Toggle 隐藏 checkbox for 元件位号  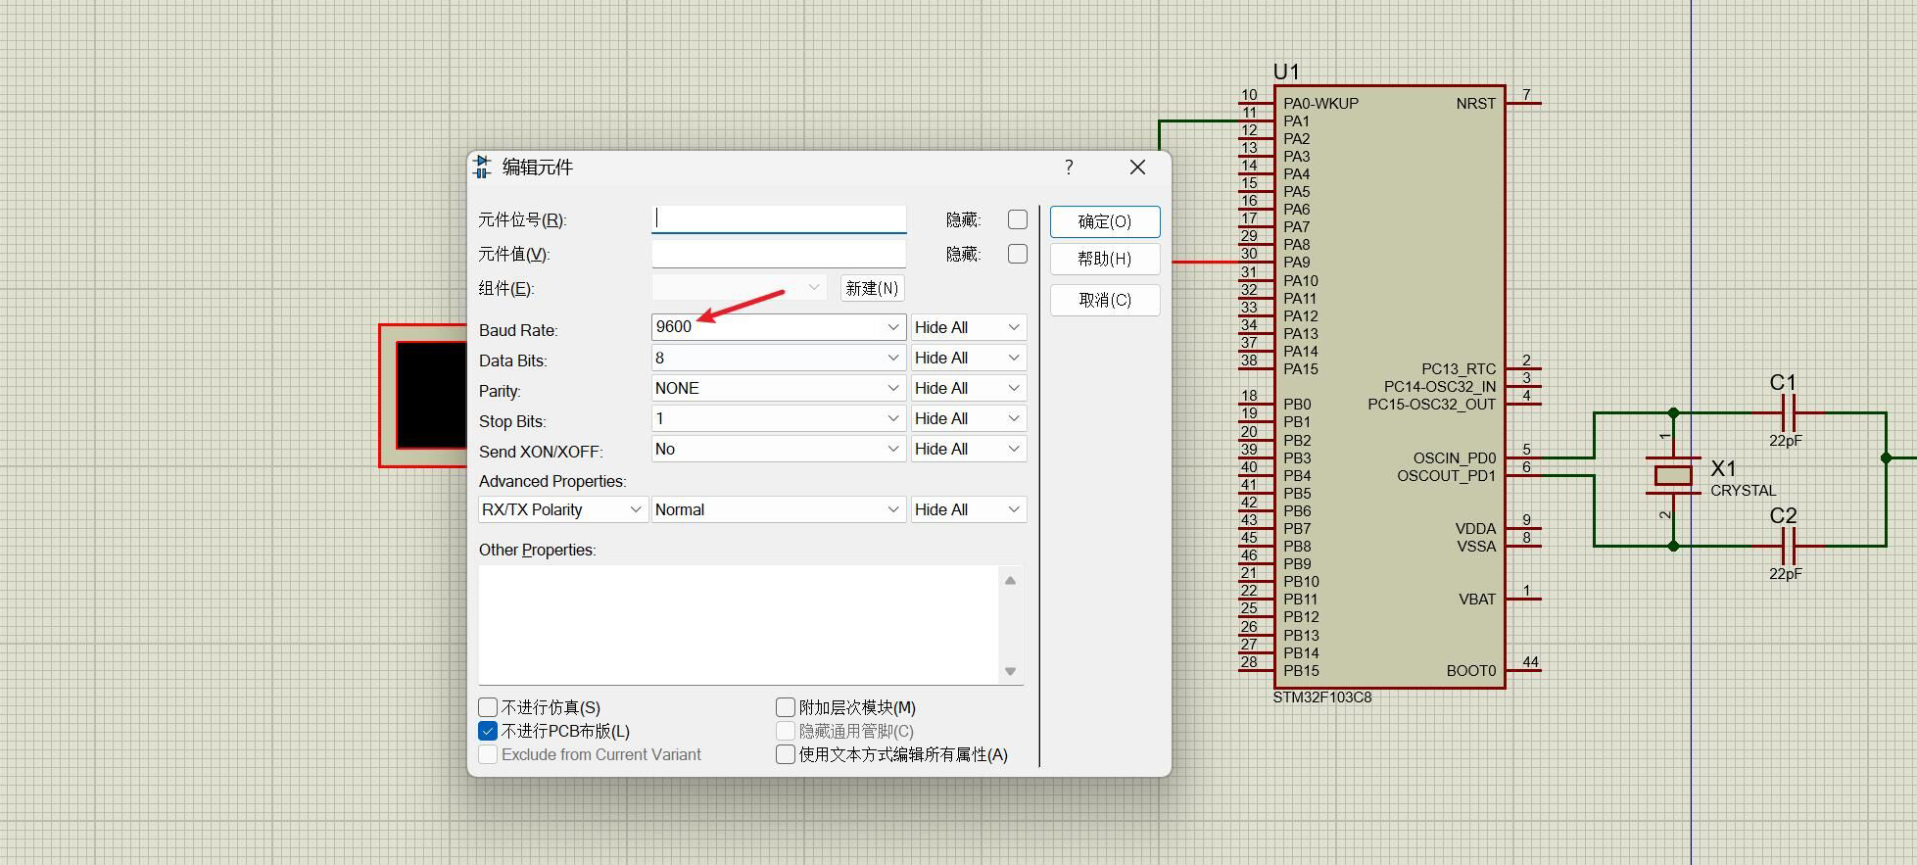click(1018, 219)
